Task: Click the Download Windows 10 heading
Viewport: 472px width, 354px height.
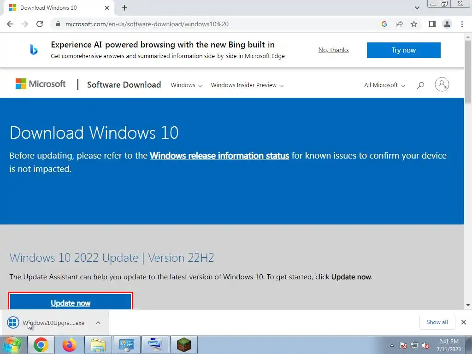Action: 94,133
